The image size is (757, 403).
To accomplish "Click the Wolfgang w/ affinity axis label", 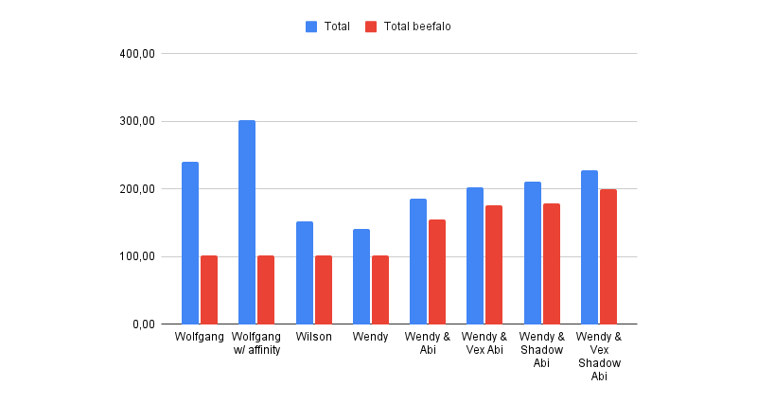I will point(256,343).
